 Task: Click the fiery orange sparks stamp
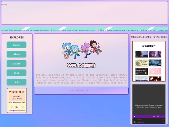click(155, 79)
